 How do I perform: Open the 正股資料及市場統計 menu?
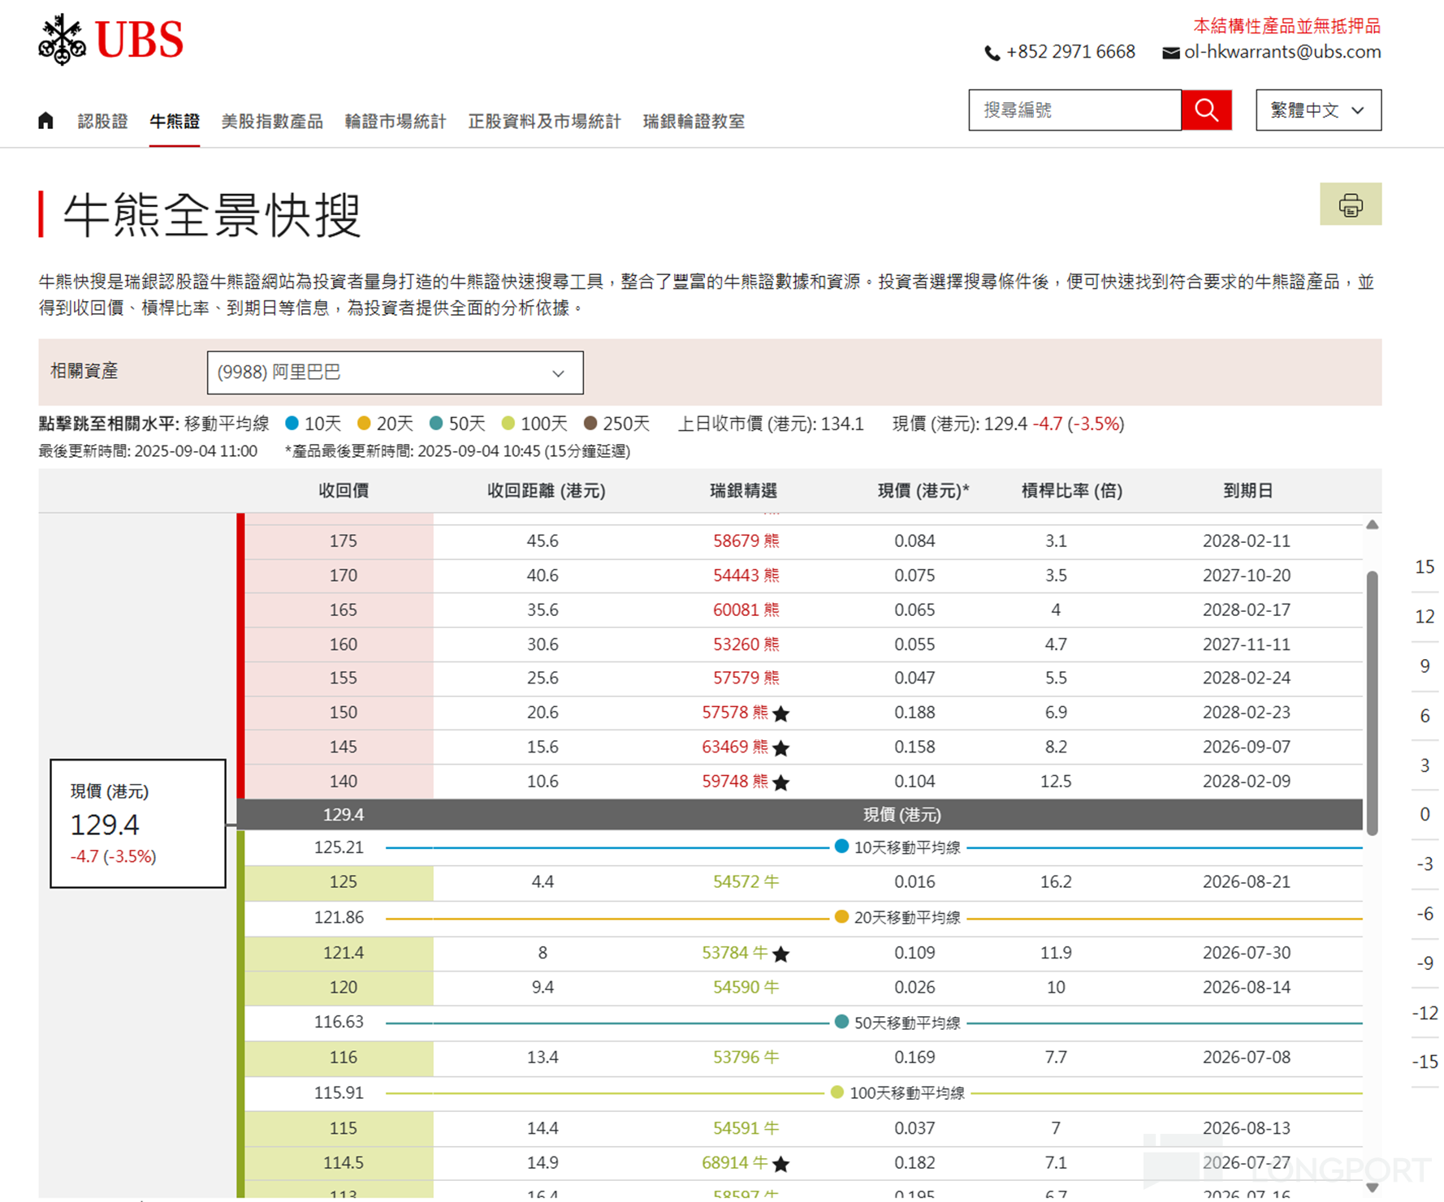[544, 121]
